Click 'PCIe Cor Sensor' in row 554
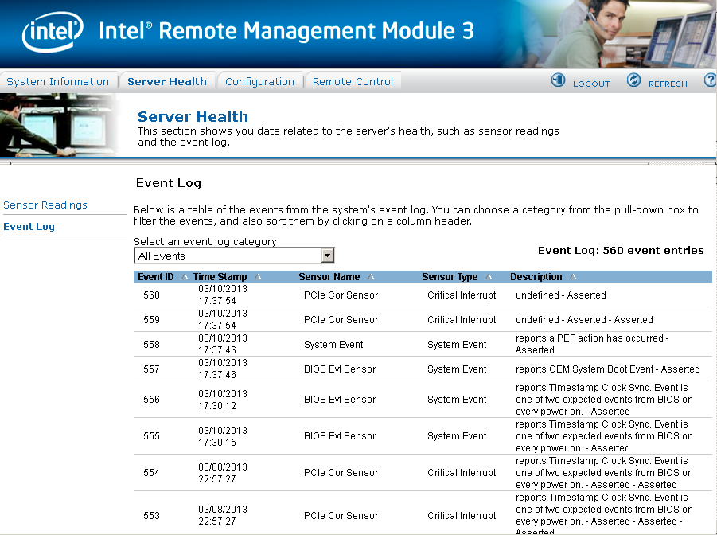Viewport: 717px width, 535px height. pos(341,473)
